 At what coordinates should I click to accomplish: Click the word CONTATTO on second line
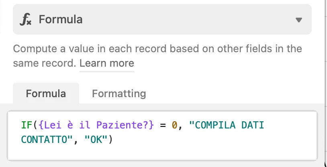tap(44, 140)
